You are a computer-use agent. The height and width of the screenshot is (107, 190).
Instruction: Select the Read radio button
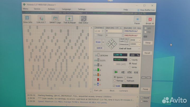(130, 63)
